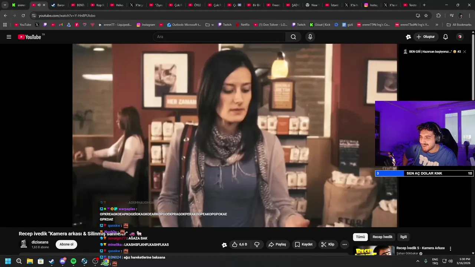Select the İlgili filter chip
This screenshot has height=267, width=475.
coord(403,237)
